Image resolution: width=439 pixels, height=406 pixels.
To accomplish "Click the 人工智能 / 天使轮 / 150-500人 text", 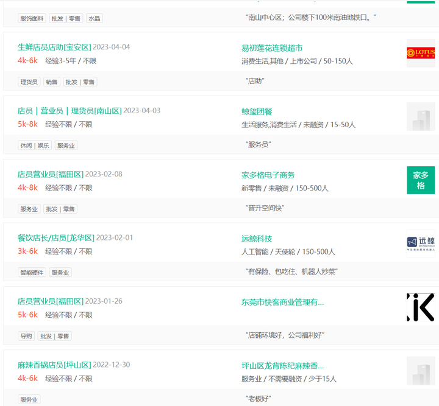I will point(288,252).
